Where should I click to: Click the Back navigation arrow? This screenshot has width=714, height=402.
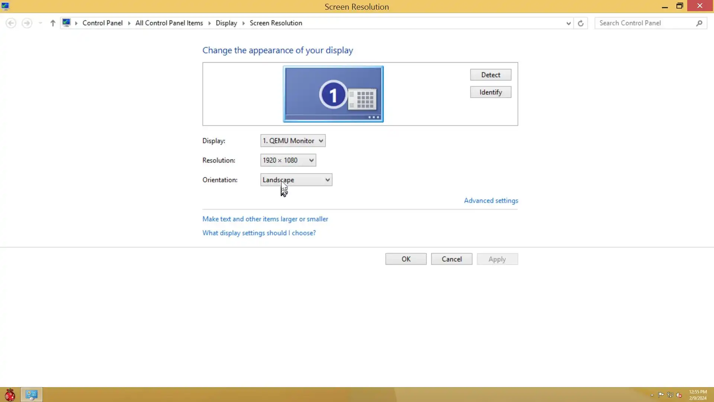[11, 23]
